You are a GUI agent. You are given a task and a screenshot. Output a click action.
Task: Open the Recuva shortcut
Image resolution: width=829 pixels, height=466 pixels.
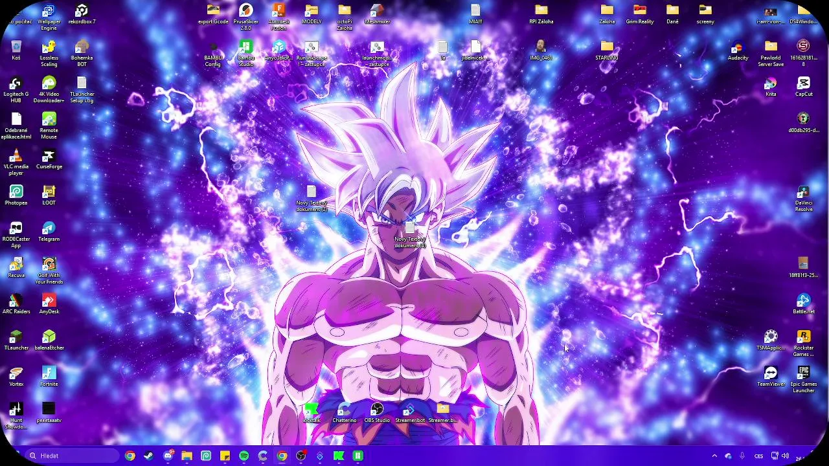click(x=16, y=268)
